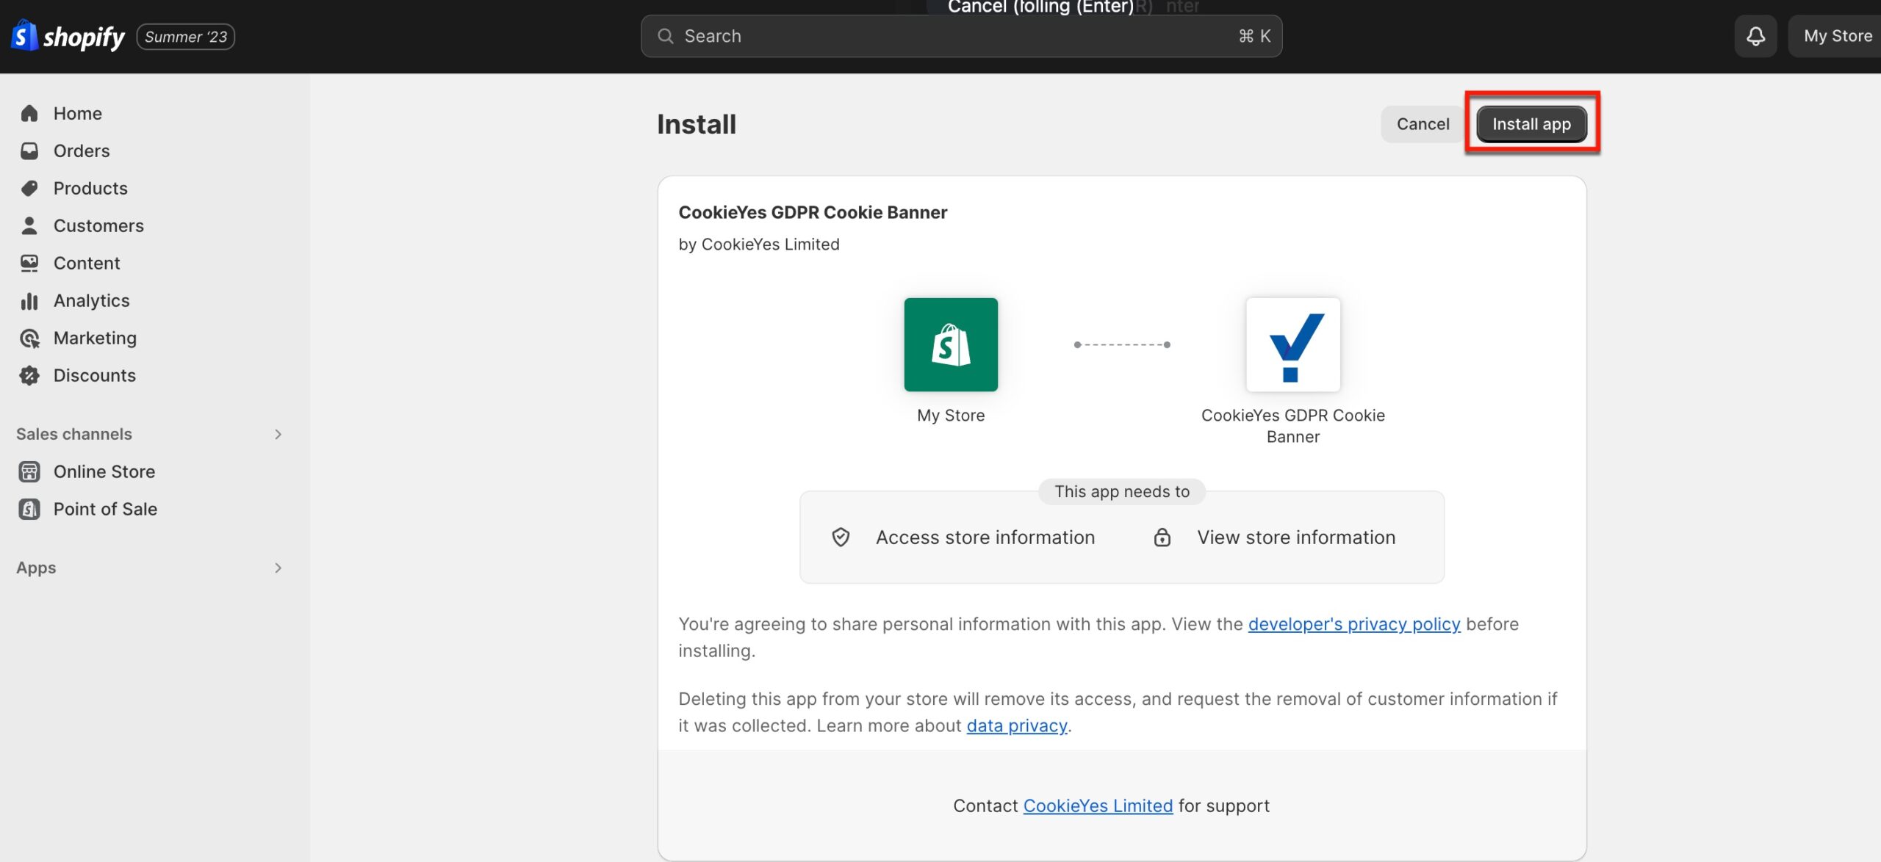The height and width of the screenshot is (862, 1881).
Task: Click the Shopify logo in header
Action: click(68, 36)
